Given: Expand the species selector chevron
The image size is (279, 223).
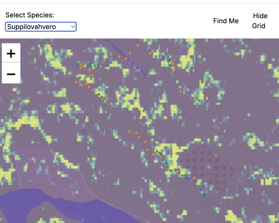Looking at the screenshot, I should [x=73, y=27].
